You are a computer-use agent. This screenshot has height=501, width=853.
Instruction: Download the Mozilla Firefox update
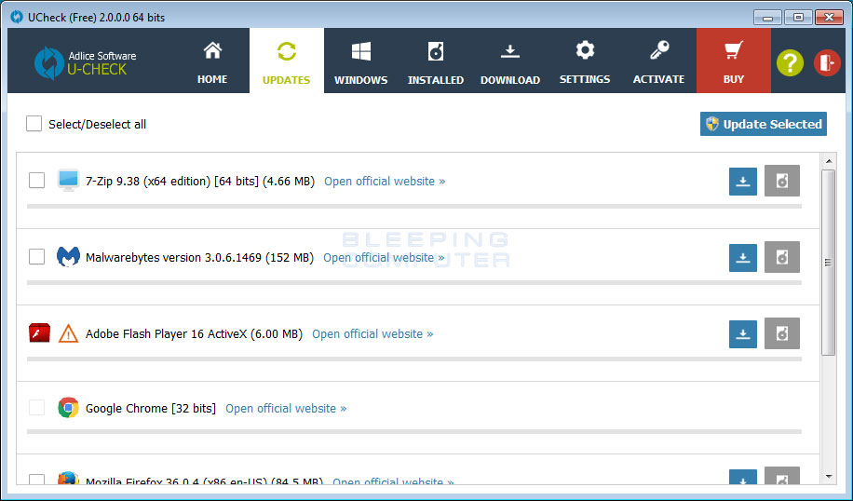(x=742, y=477)
